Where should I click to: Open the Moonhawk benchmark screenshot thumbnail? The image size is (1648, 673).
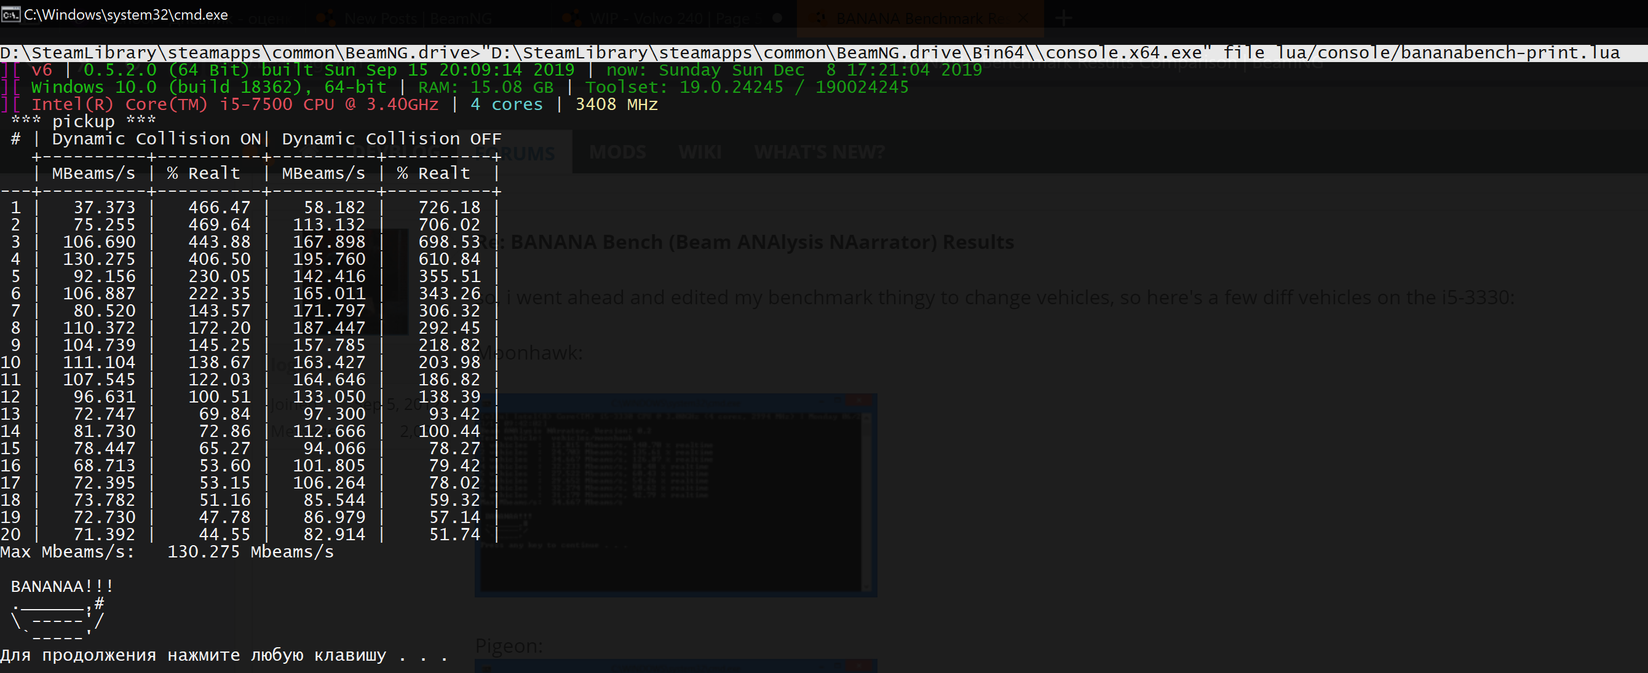click(676, 495)
